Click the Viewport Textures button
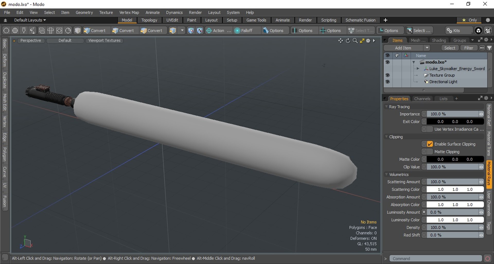The width and height of the screenshot is (494, 264). pos(104,41)
